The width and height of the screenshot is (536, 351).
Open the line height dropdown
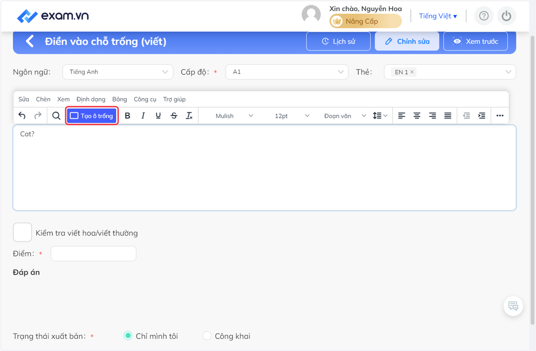click(380, 116)
